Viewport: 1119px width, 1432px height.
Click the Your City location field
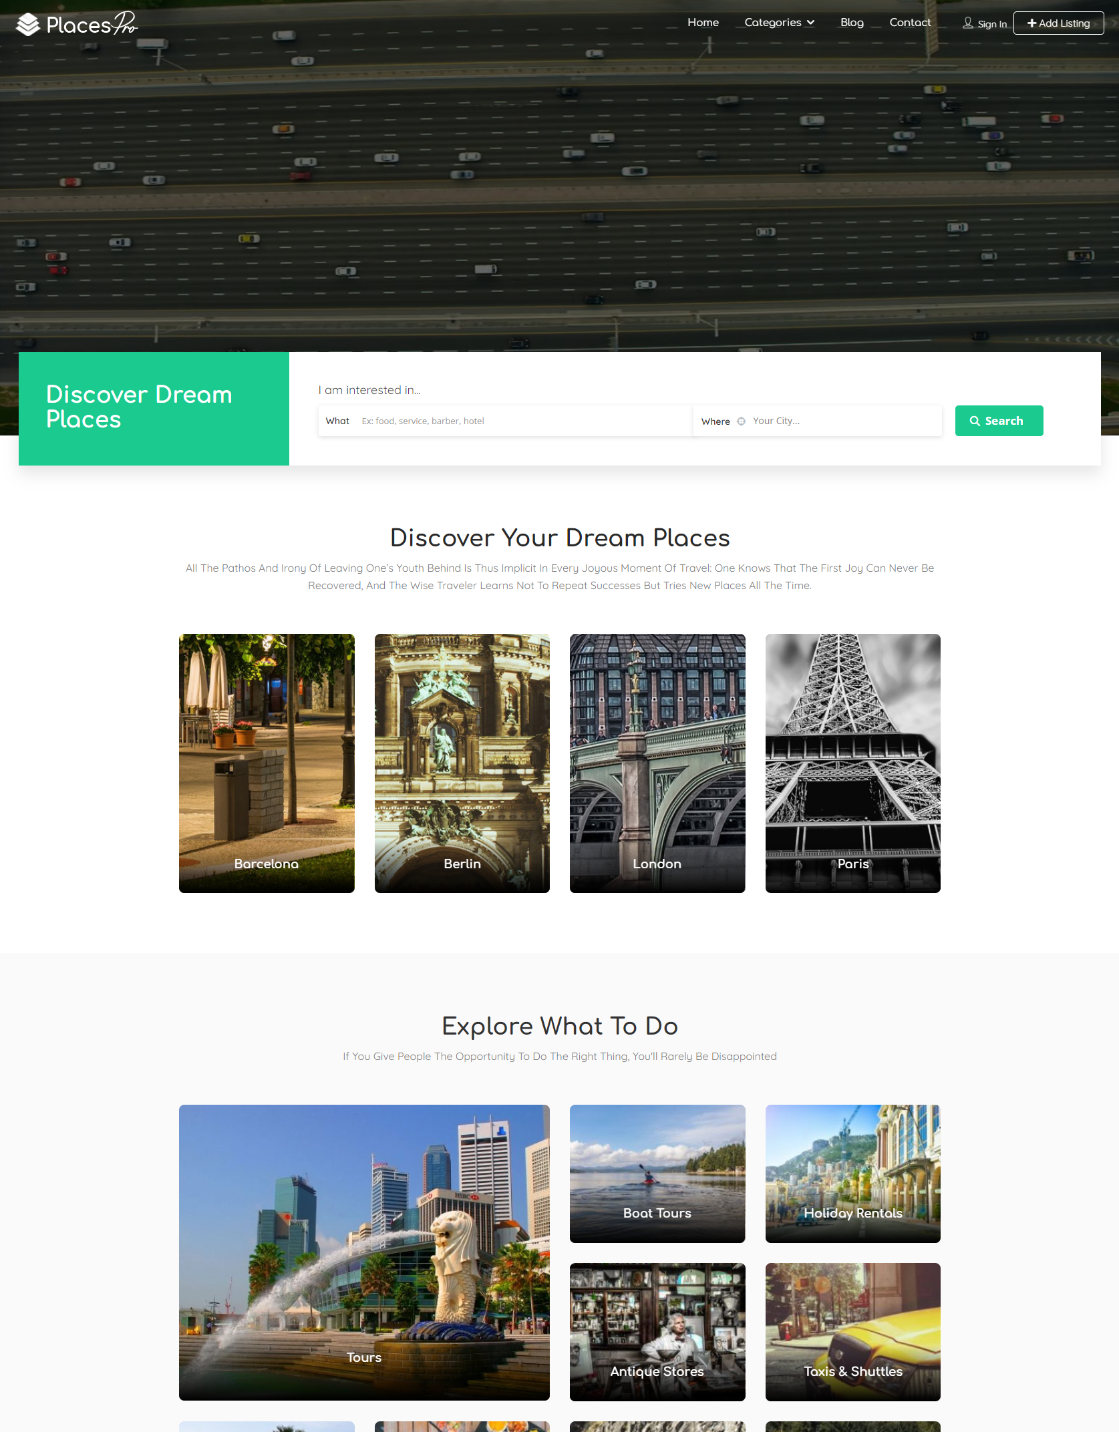[842, 421]
